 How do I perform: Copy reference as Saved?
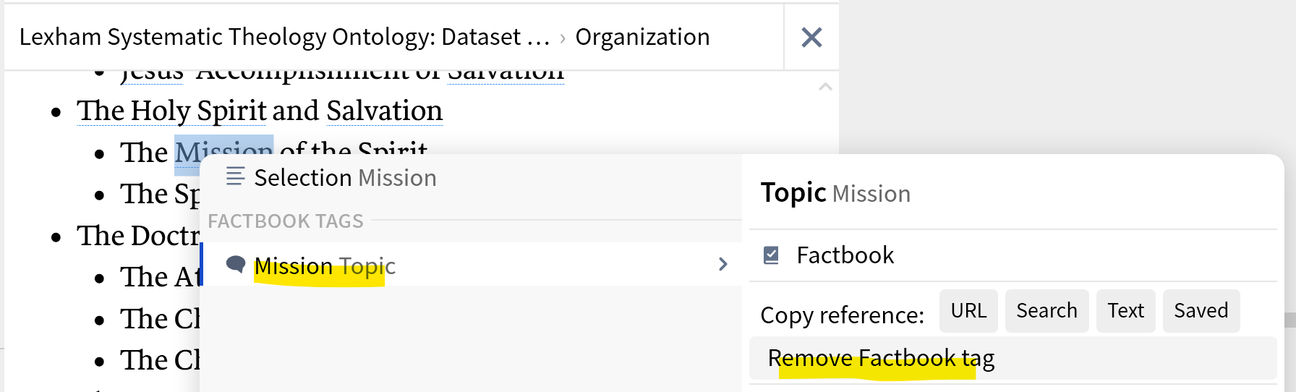(1201, 311)
